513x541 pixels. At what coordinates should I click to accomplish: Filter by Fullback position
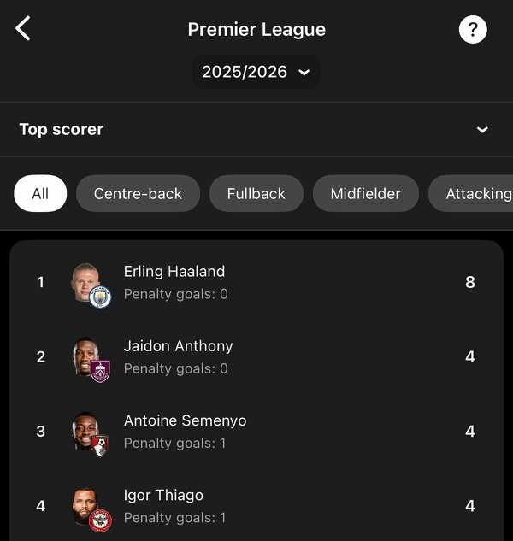(x=256, y=194)
